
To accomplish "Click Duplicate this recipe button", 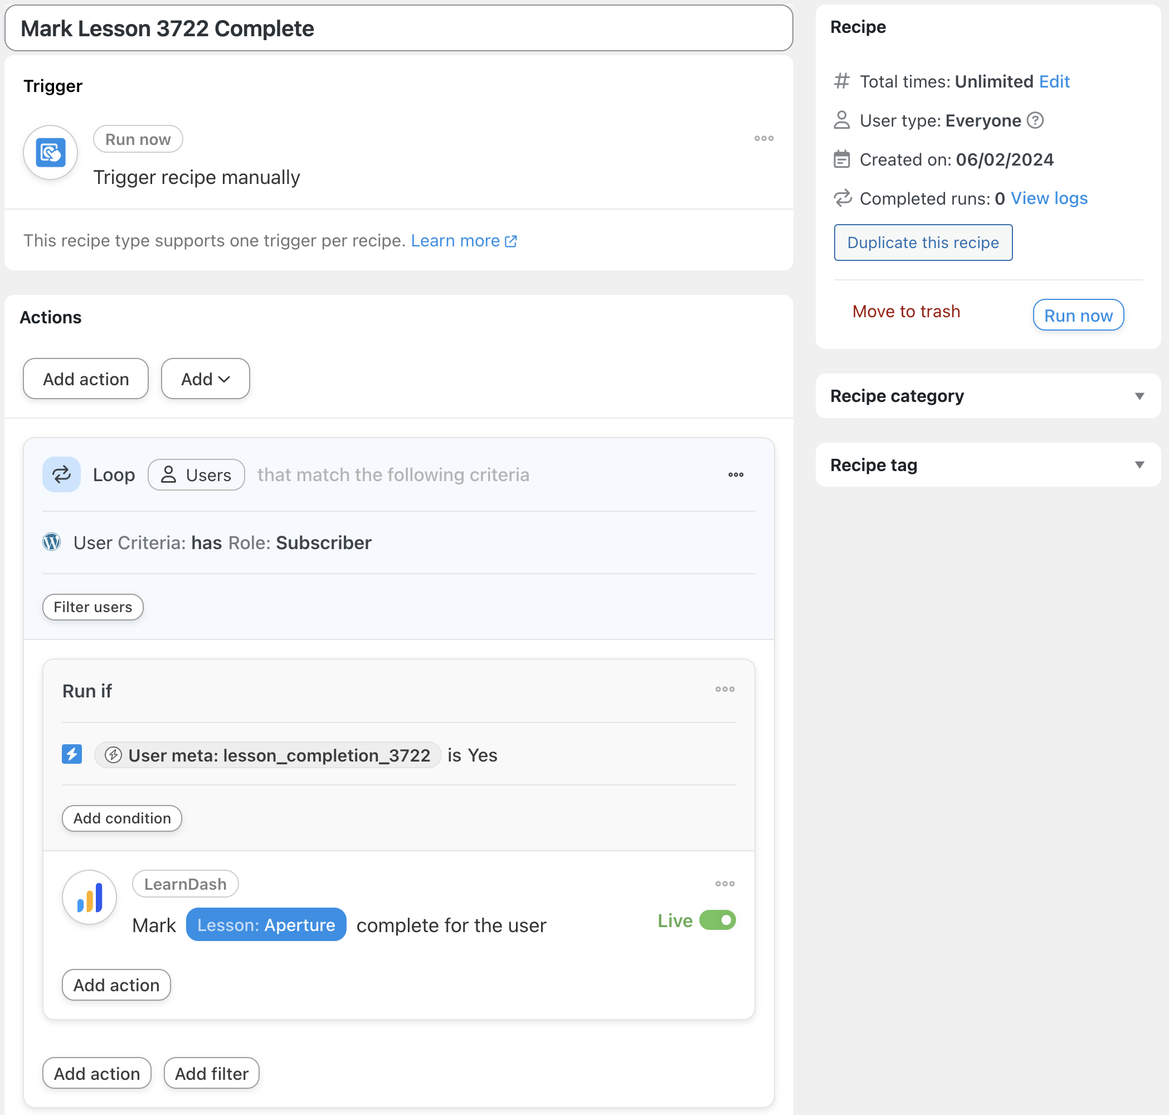I will pos(923,243).
